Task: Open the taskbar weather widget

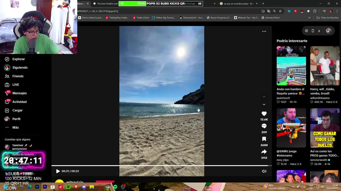Action: click(274, 187)
